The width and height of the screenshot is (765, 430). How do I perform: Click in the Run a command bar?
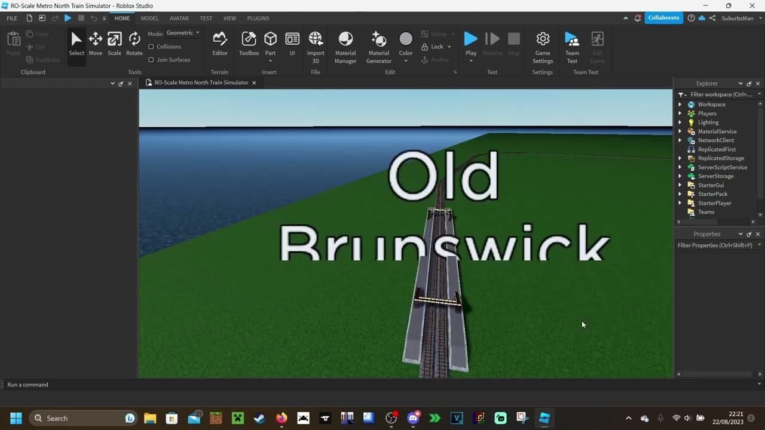pos(382,385)
